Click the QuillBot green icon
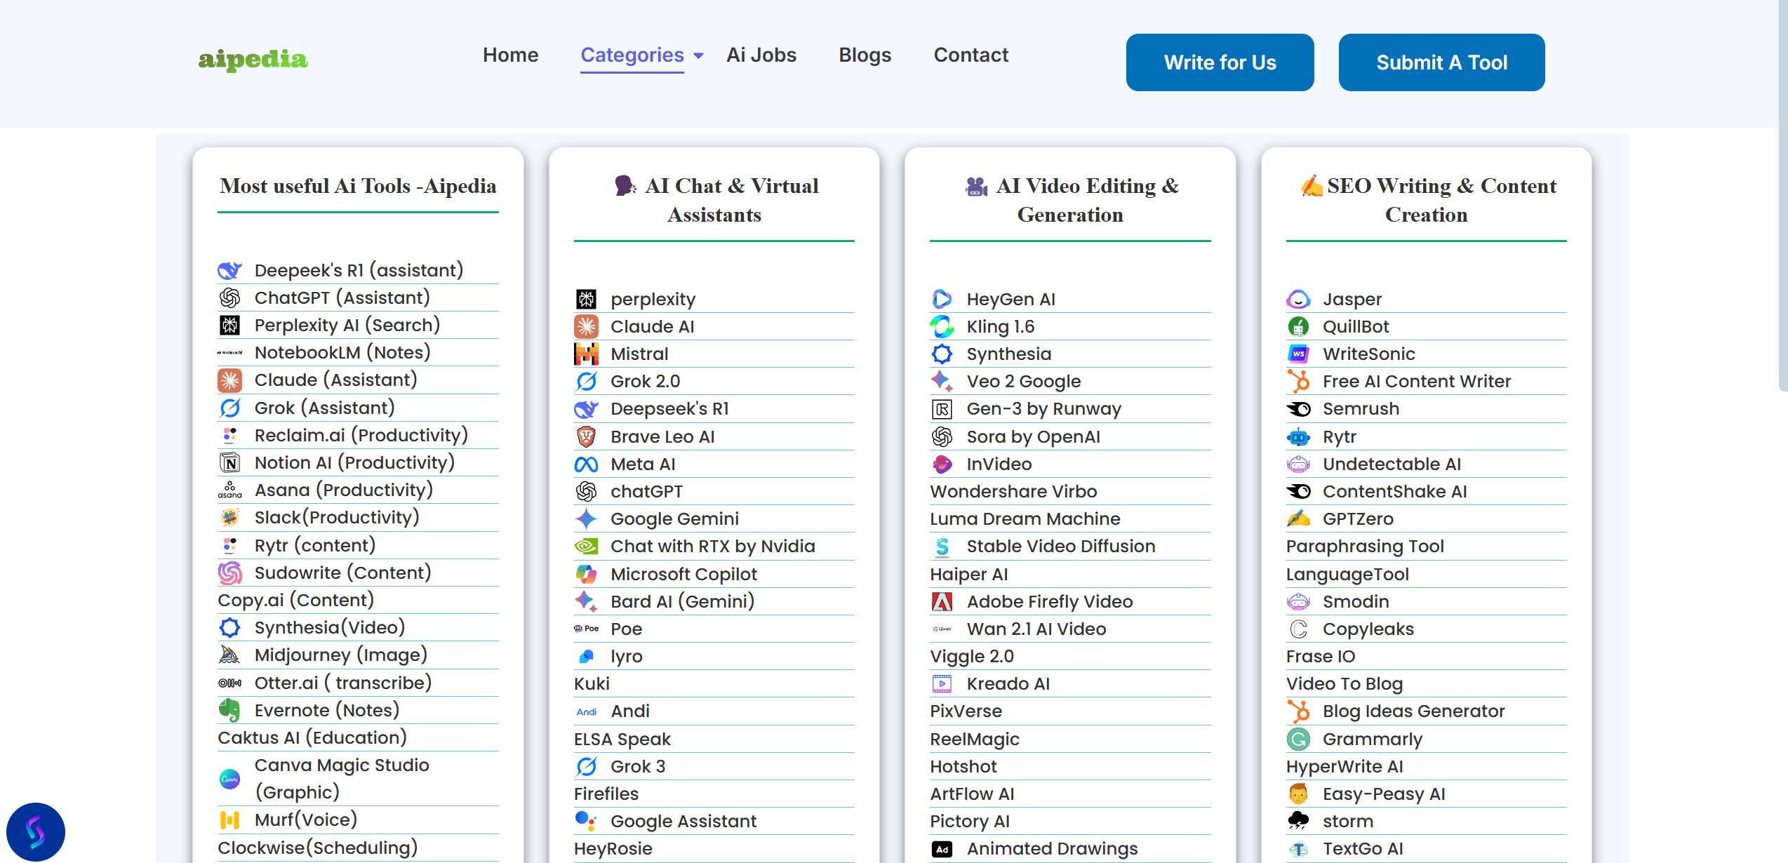1788x863 pixels. (x=1298, y=326)
